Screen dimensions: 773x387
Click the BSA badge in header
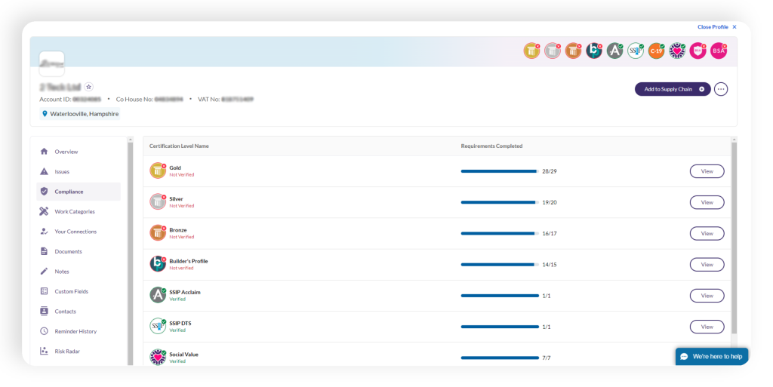tap(719, 51)
